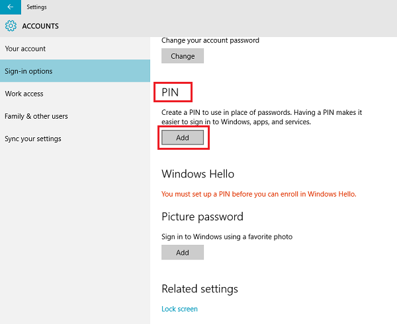Viewport: 397px width, 324px height.
Task: Click Add button under Picture password
Action: click(183, 252)
